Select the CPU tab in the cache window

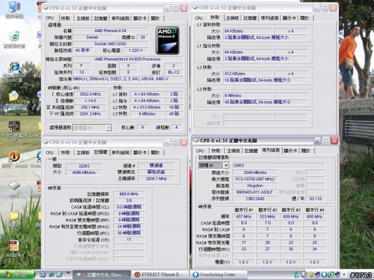pos(199,18)
